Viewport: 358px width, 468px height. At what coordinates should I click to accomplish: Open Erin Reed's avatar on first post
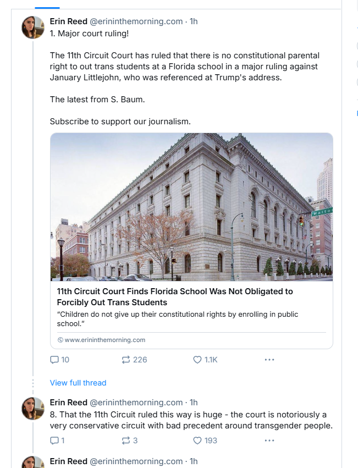click(x=33, y=27)
